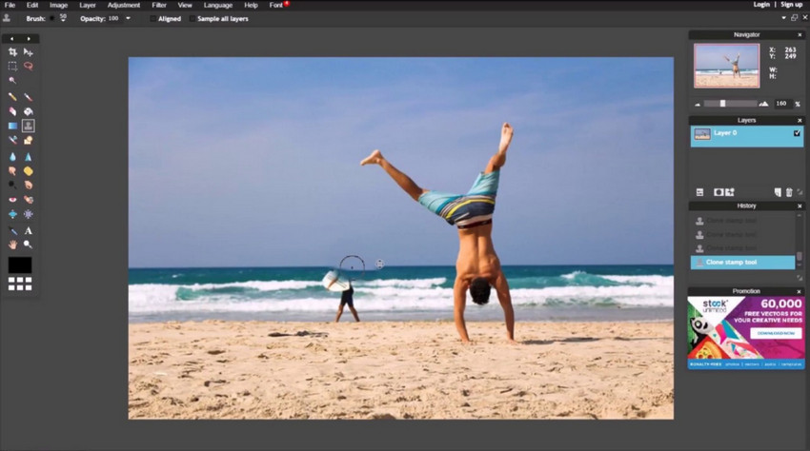Enable the Aligned checkbox
Viewport: 810px width, 451px height.
coord(153,18)
